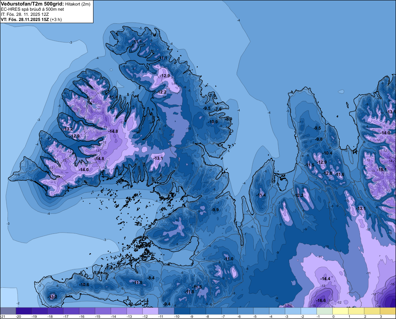Select the pale green legend swatch between -1 and 0
This screenshot has width=396, height=319.
(x=325, y=311)
